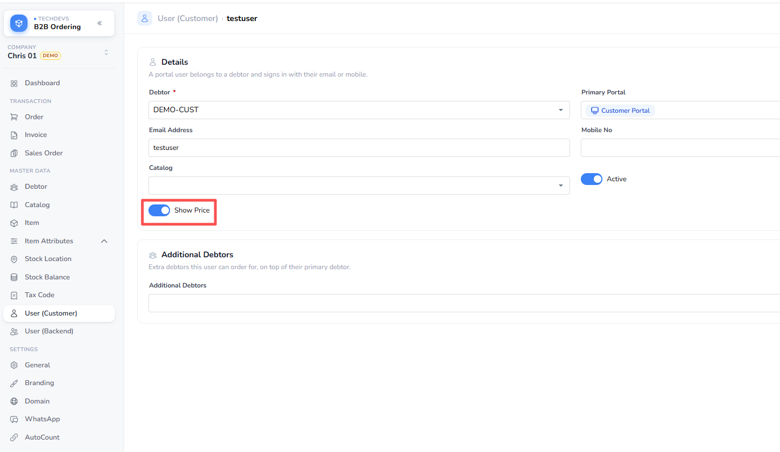Click the Dashboard grid icon
The height and width of the screenshot is (452, 780).
(x=14, y=83)
